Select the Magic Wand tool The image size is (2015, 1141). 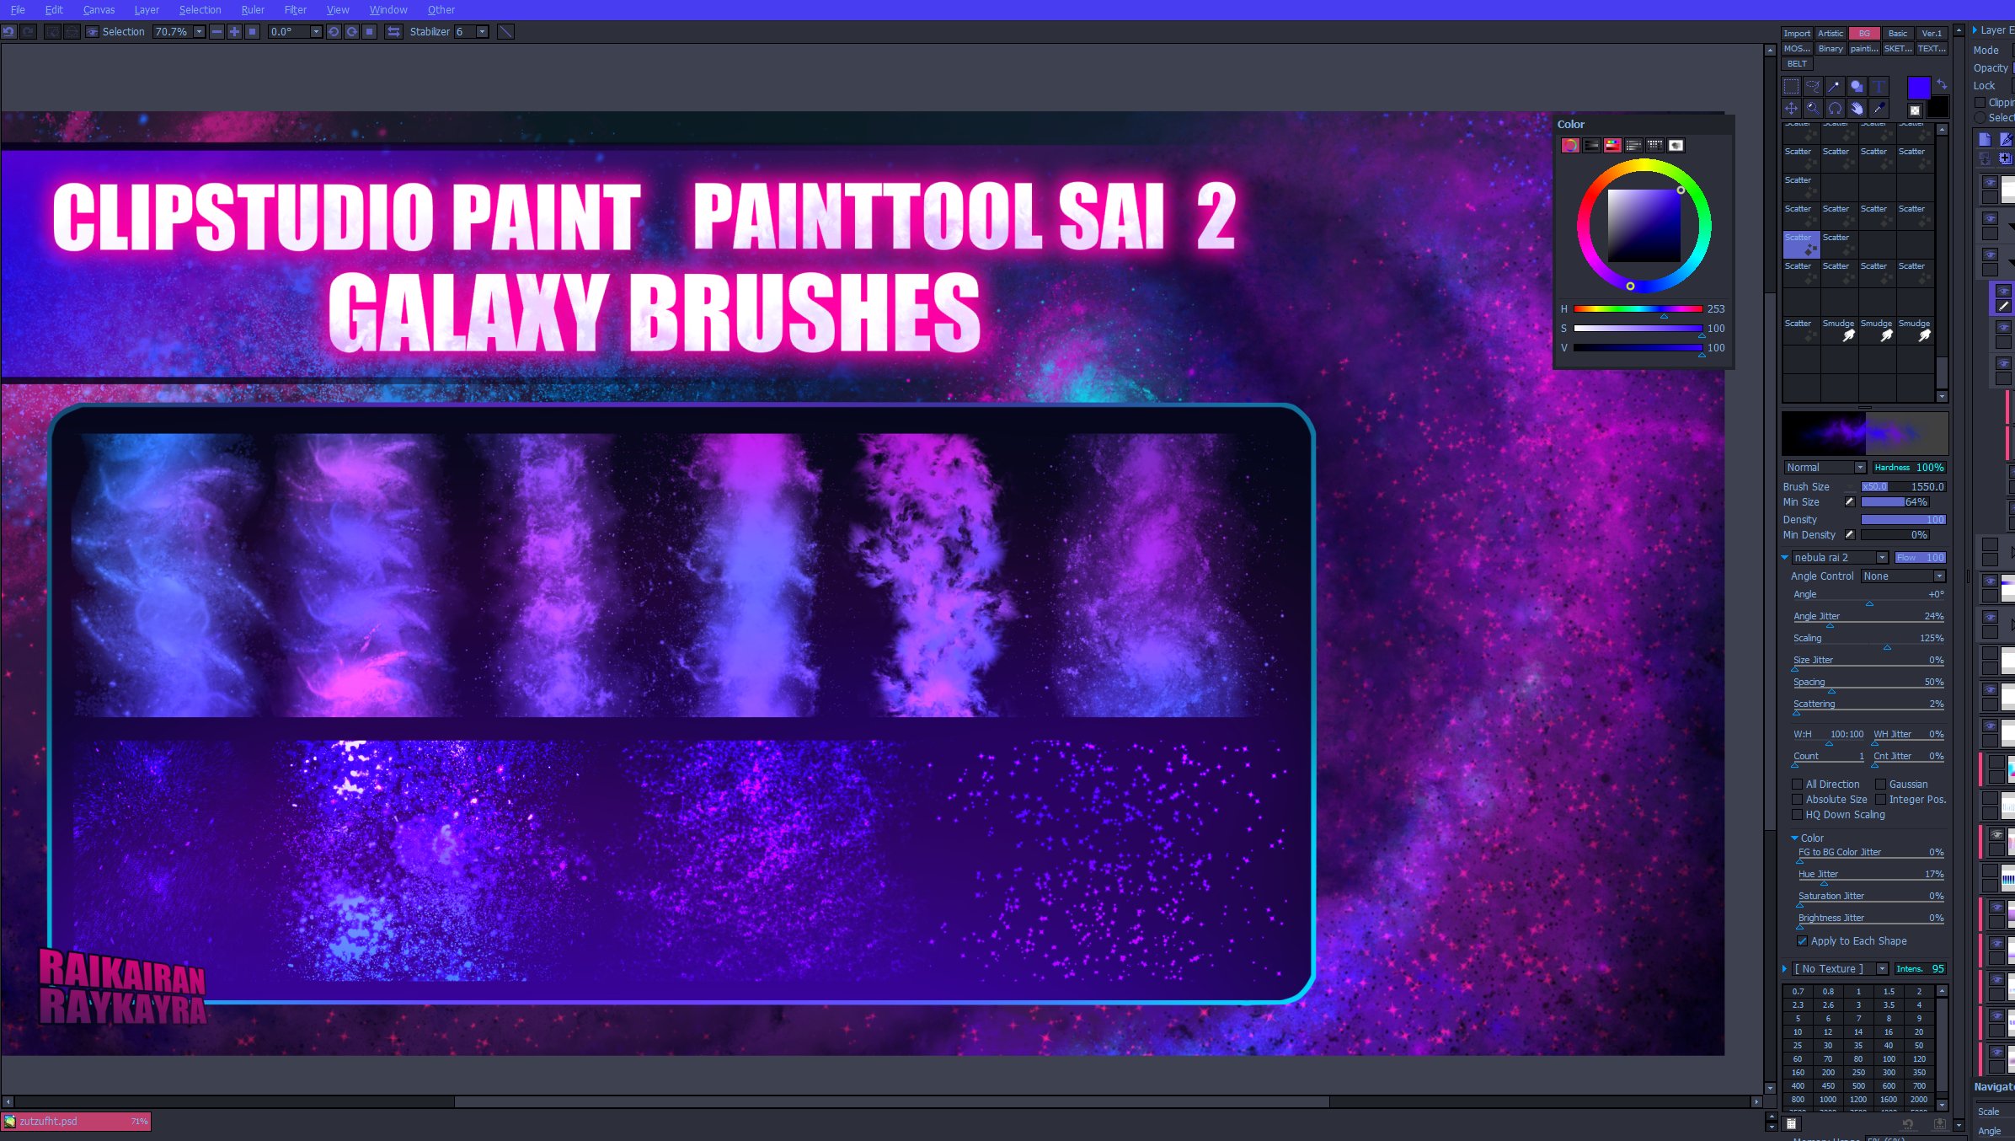[x=1835, y=87]
